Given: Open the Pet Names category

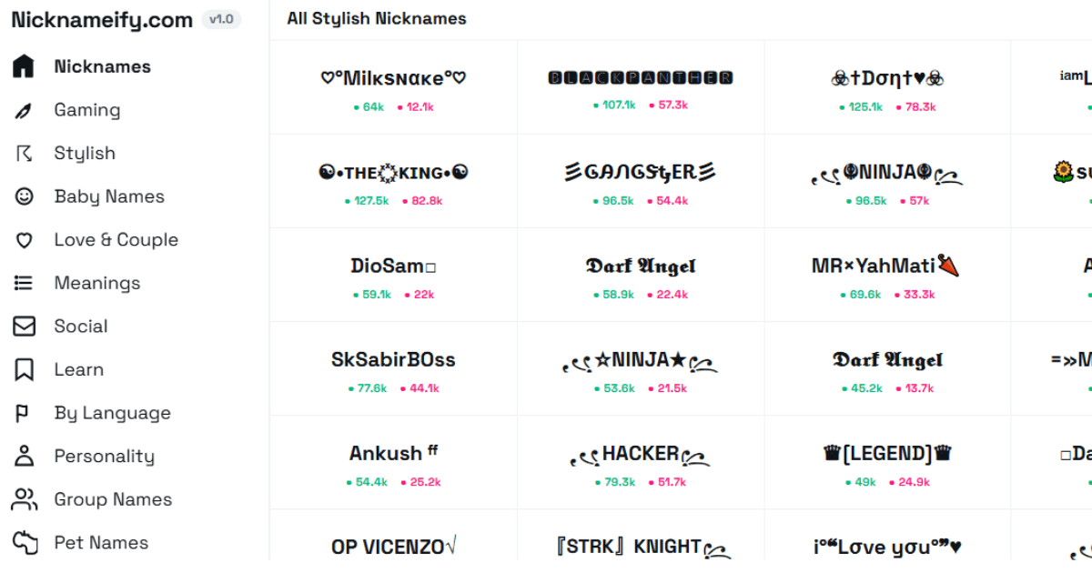Looking at the screenshot, I should click(x=101, y=543).
